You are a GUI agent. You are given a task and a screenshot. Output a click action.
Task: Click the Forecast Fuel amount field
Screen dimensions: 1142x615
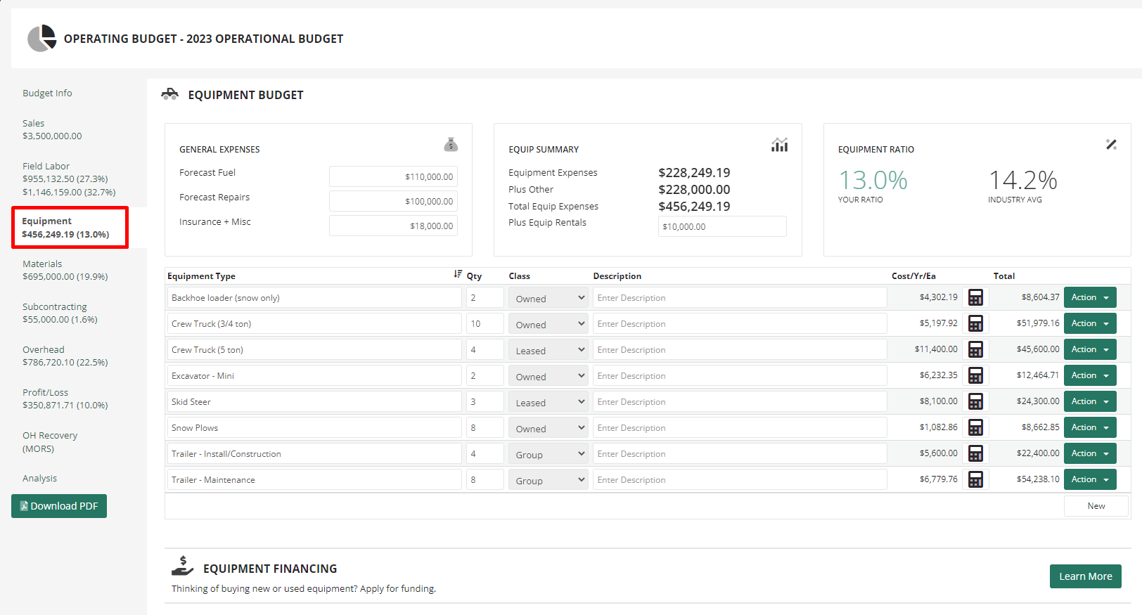click(x=393, y=176)
